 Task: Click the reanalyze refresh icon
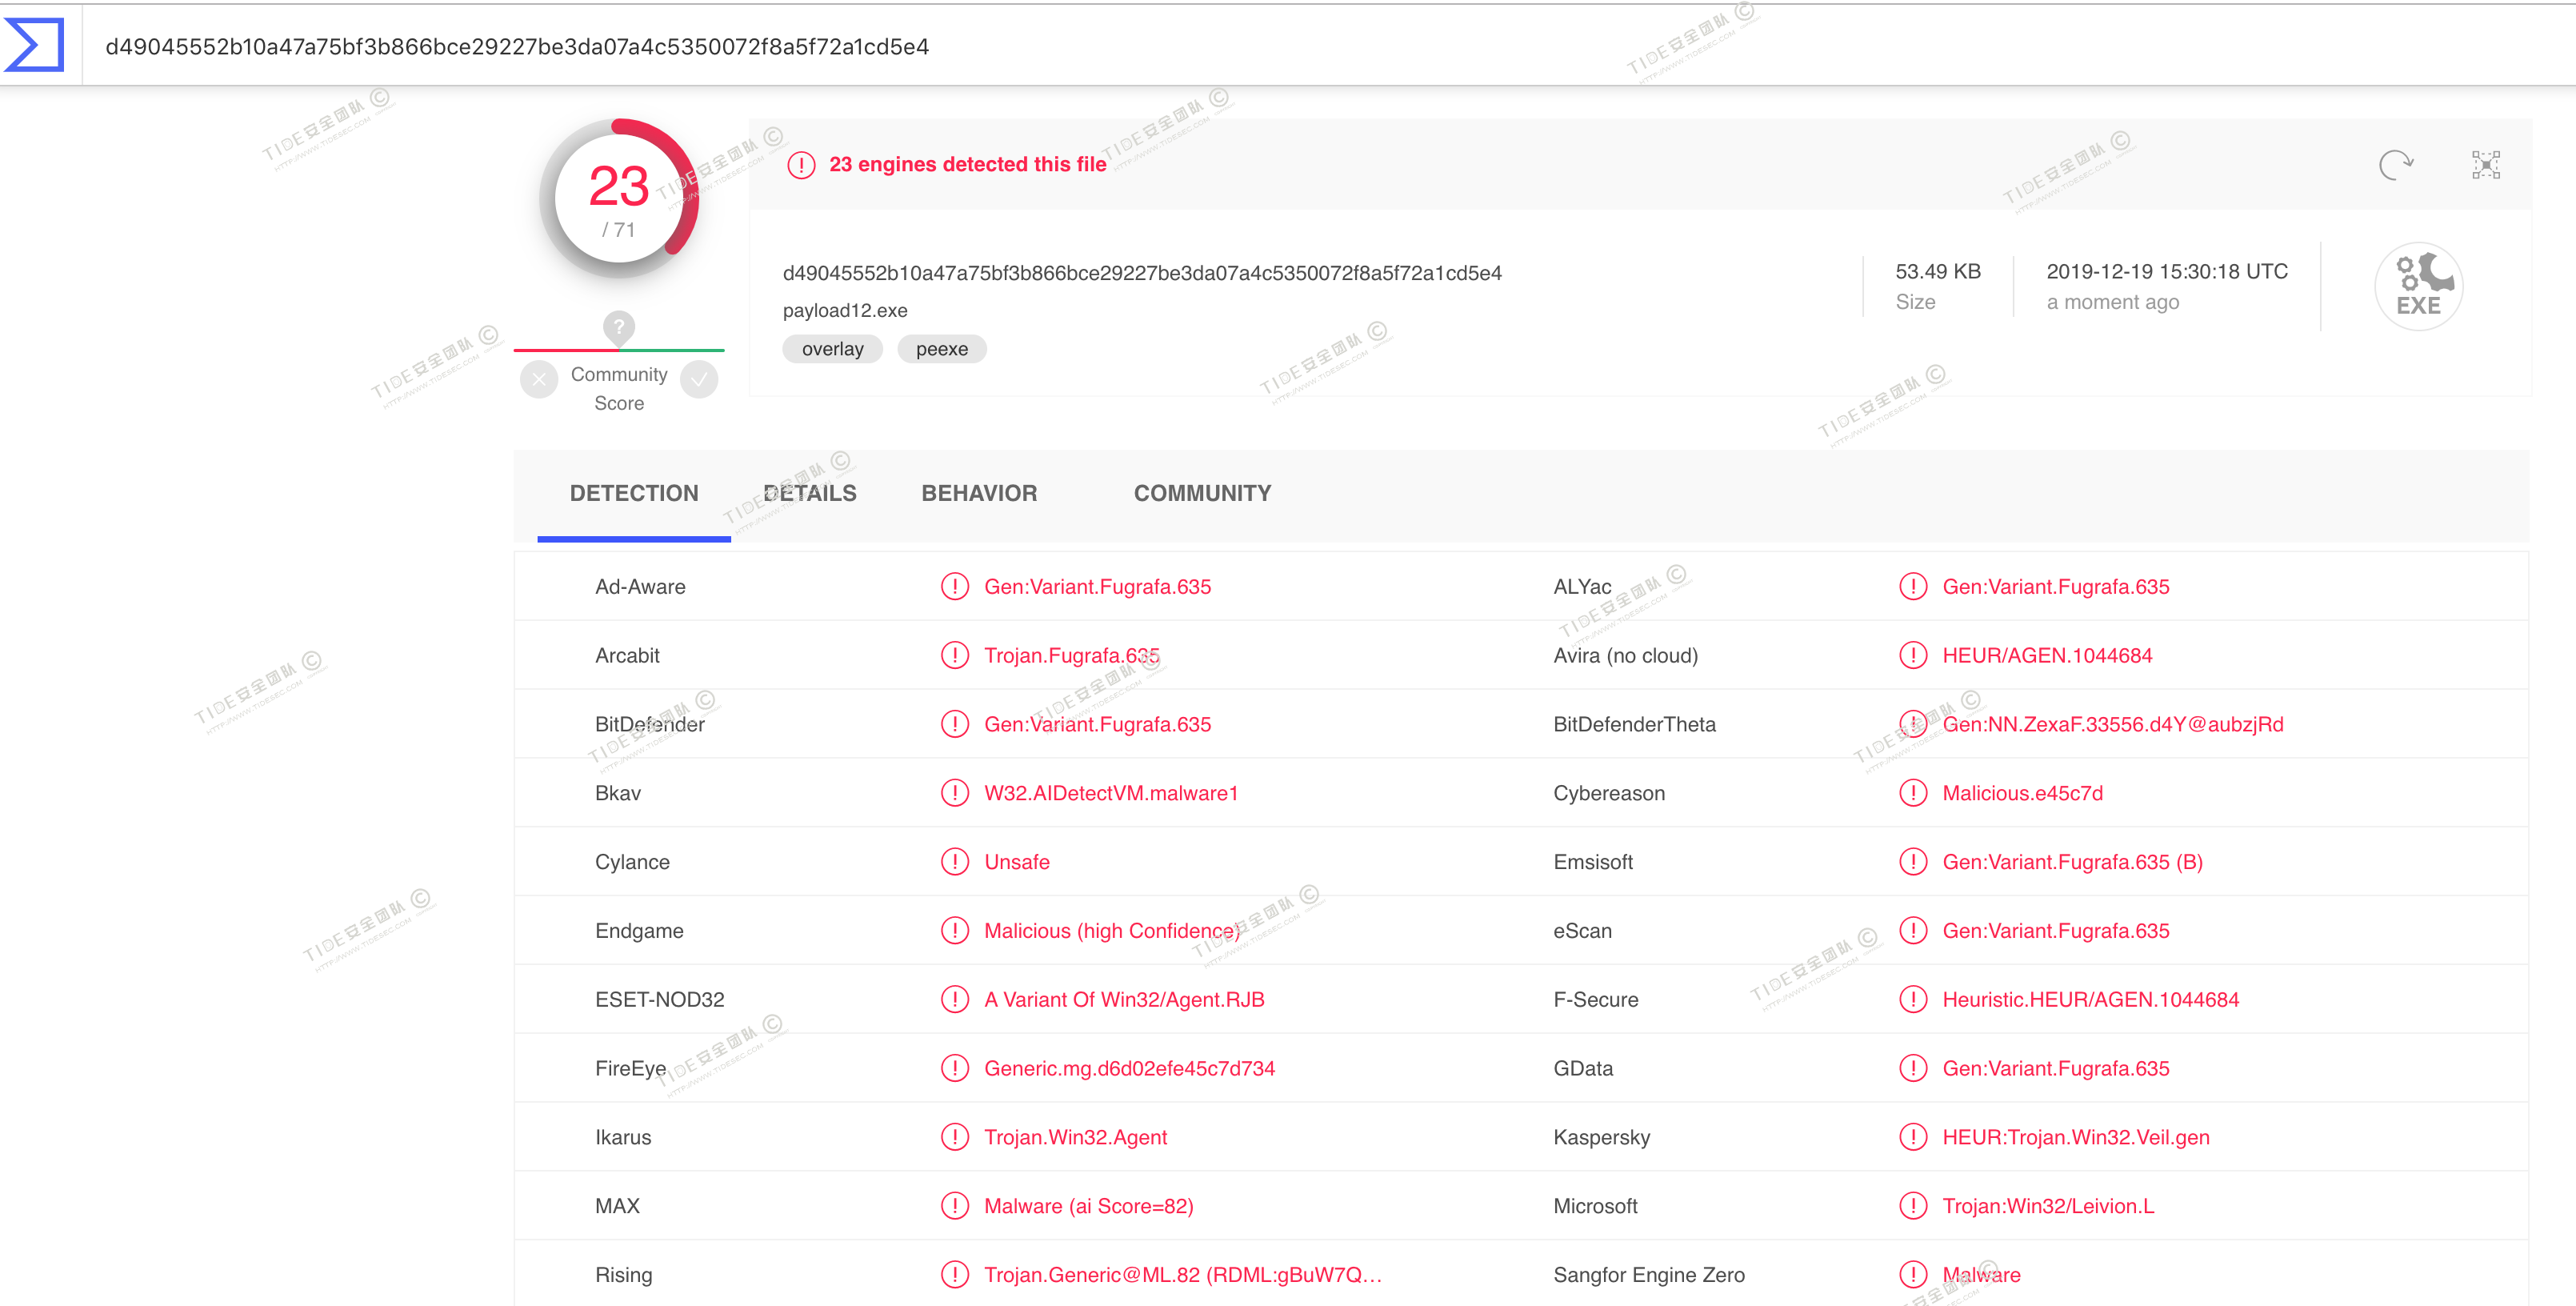[2395, 164]
